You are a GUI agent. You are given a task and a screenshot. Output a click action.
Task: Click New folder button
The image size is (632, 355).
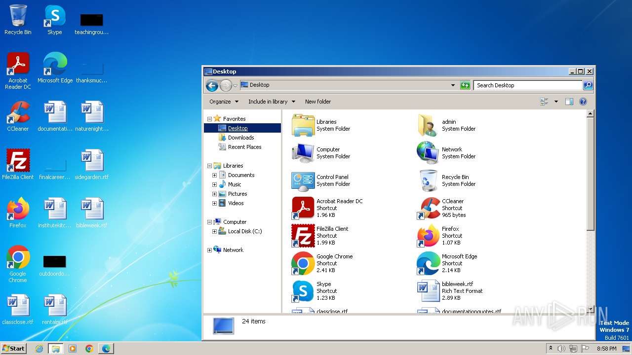click(318, 102)
